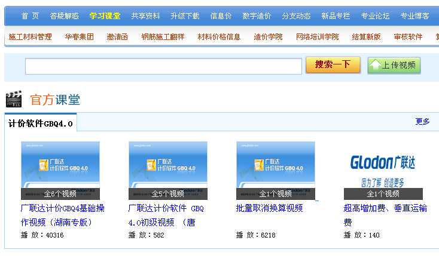Go to 答疑解惑 in top navigation
This screenshot has width=439, height=256.
65,16
